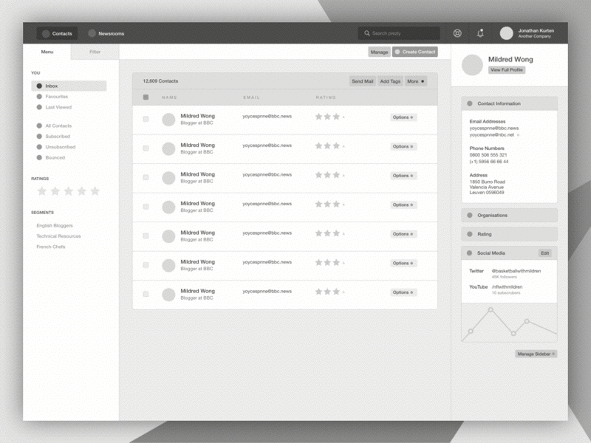The width and height of the screenshot is (591, 443).
Task: Select the Inbox radio button under YOU
Action: coord(38,85)
